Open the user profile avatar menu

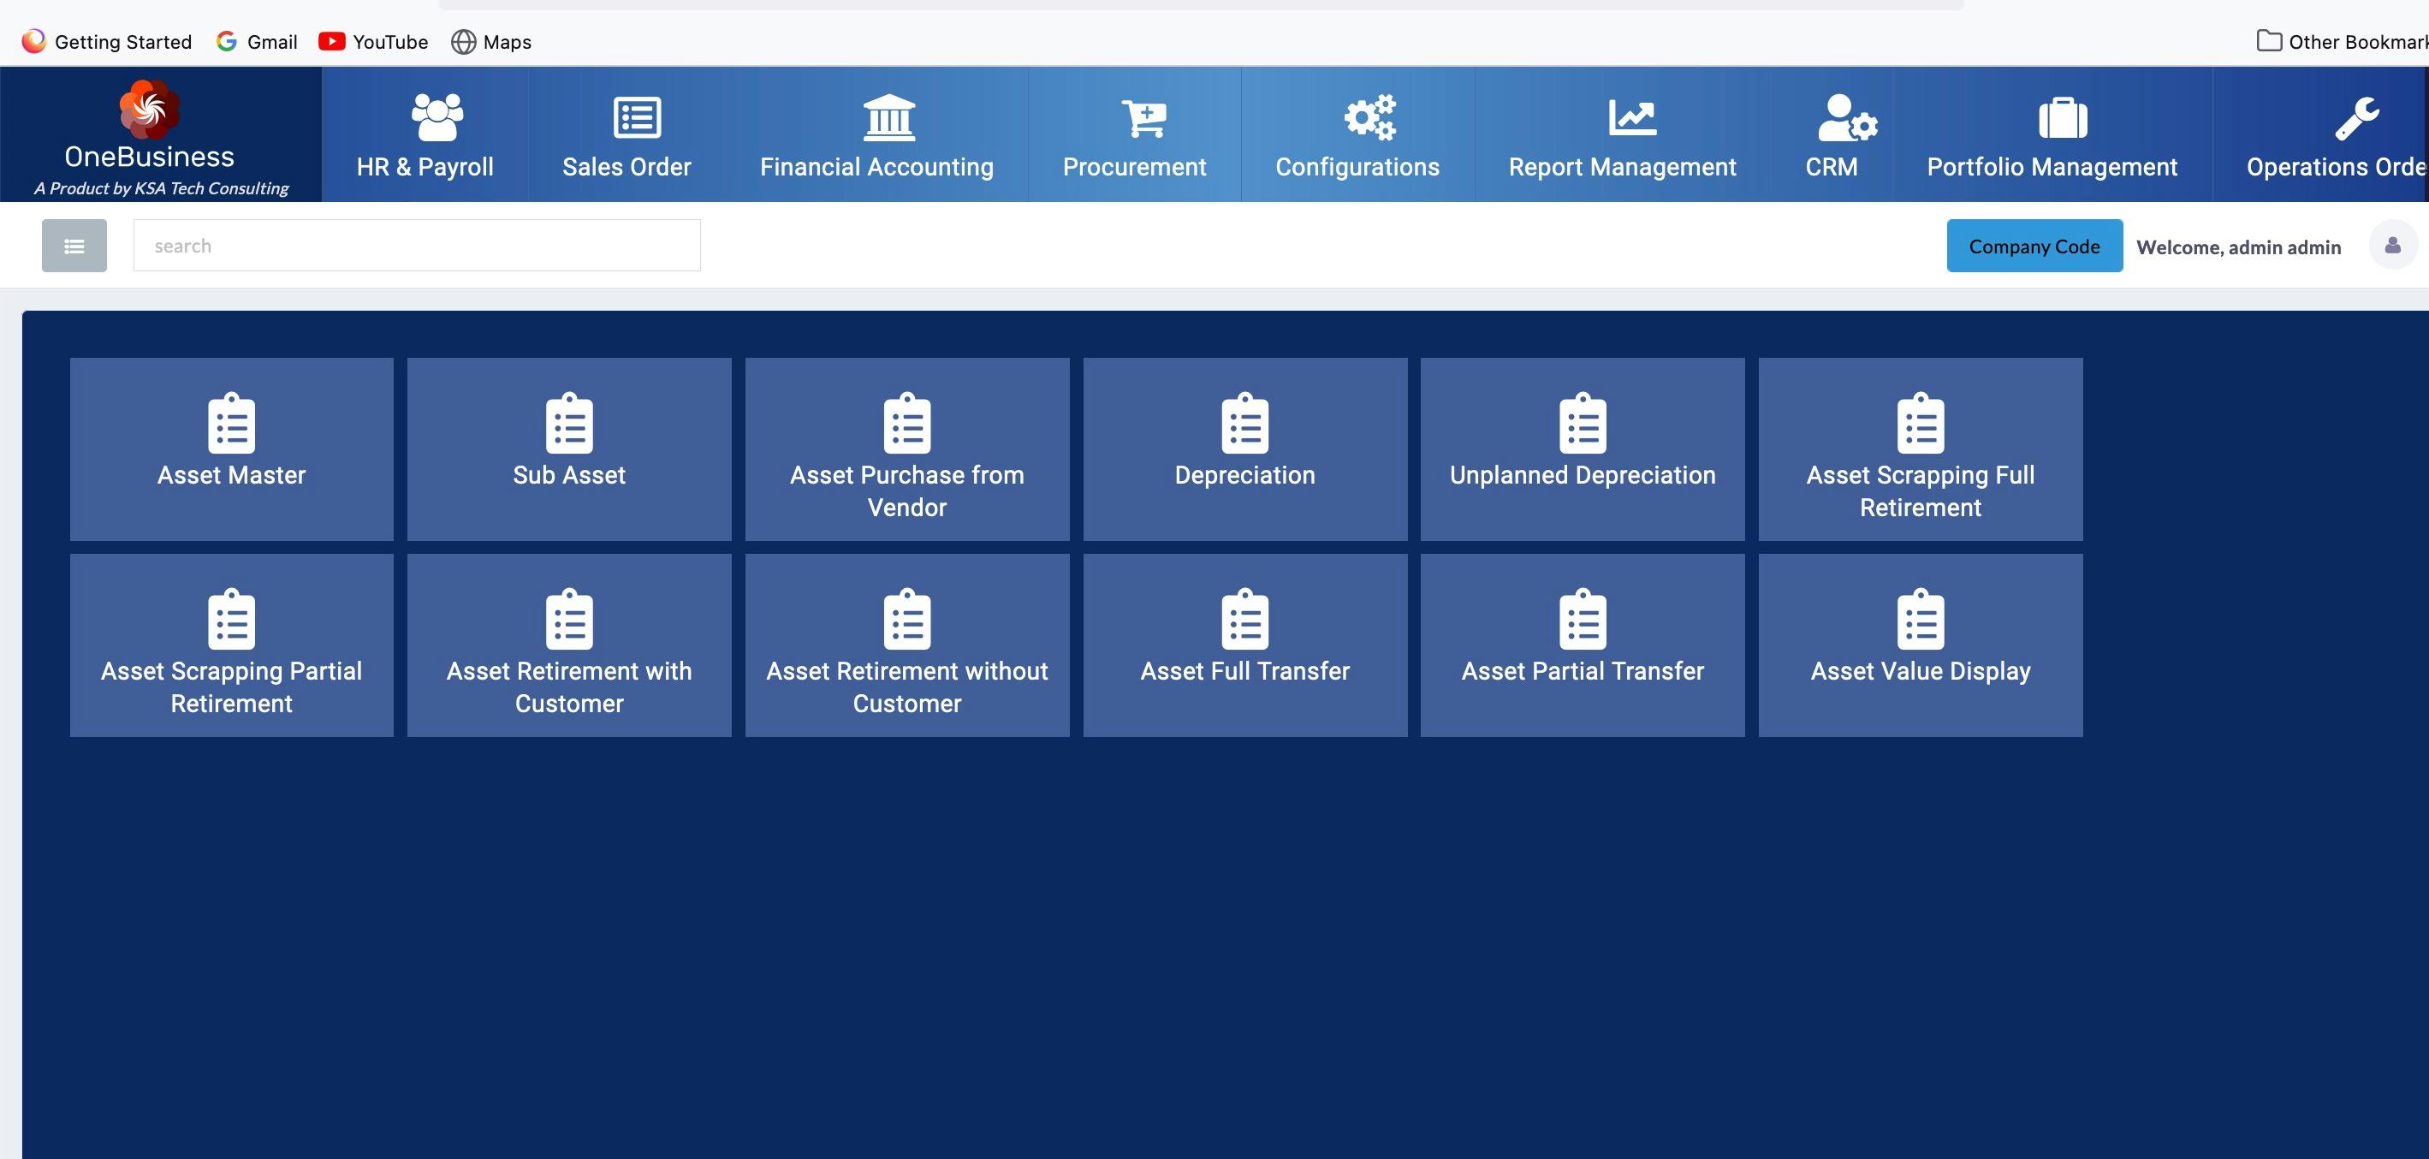click(2391, 245)
